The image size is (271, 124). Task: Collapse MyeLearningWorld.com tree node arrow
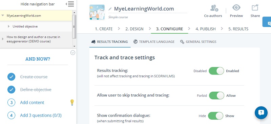tap(3, 15)
